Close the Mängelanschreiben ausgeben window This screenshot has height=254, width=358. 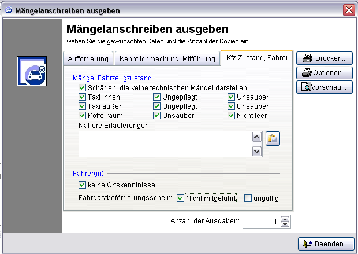(348, 10)
